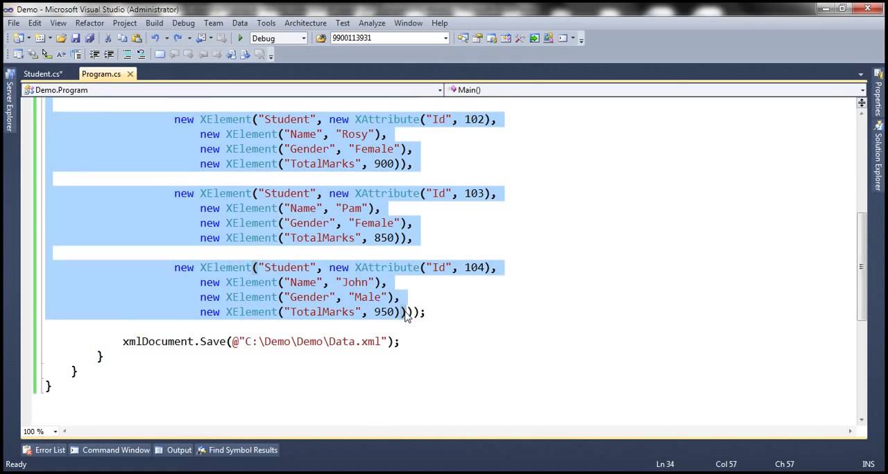The height and width of the screenshot is (474, 888).
Task: Click the Display Word Completion icon
Action: 61,54
